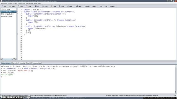Click the Compile button
Screen dimensions: 177x99
(87, 6)
